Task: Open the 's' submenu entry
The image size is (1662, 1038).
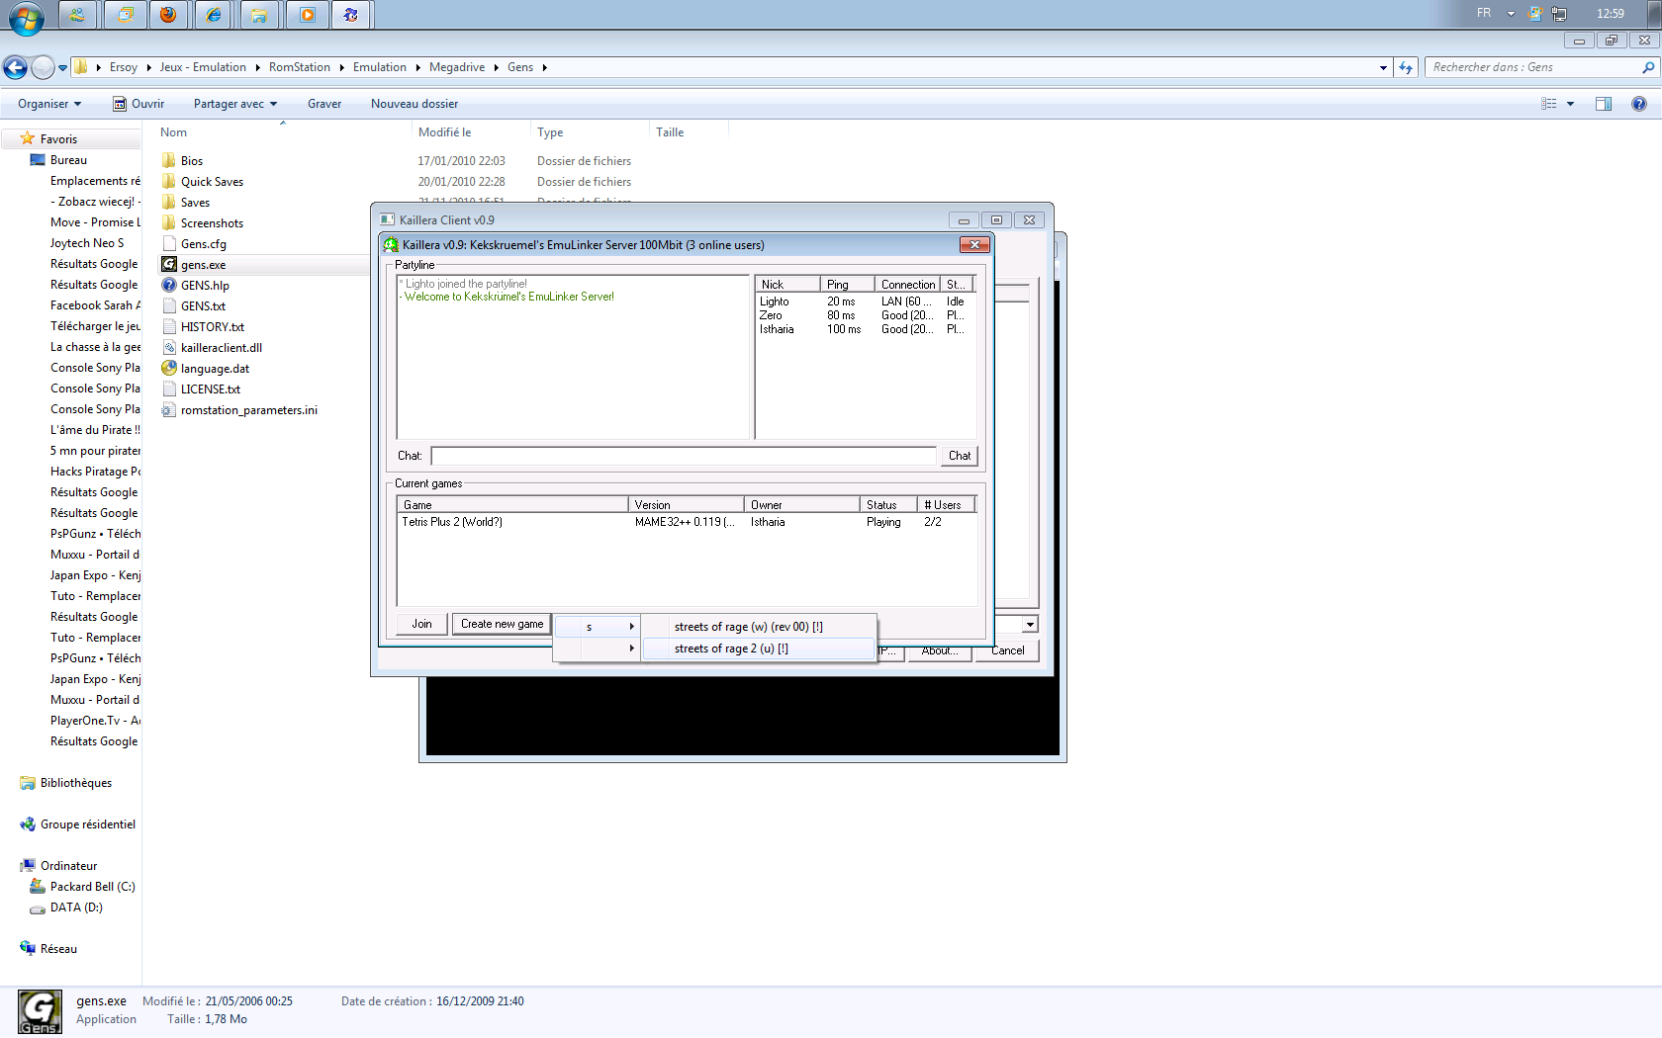Action: pyautogui.click(x=597, y=627)
